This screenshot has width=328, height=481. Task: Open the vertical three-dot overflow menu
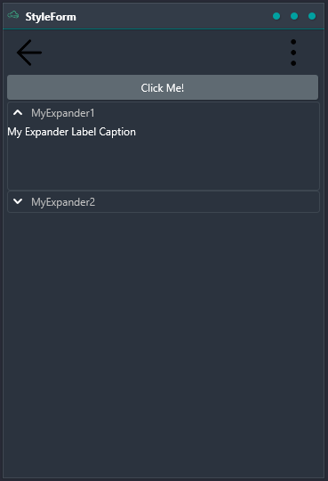(293, 53)
